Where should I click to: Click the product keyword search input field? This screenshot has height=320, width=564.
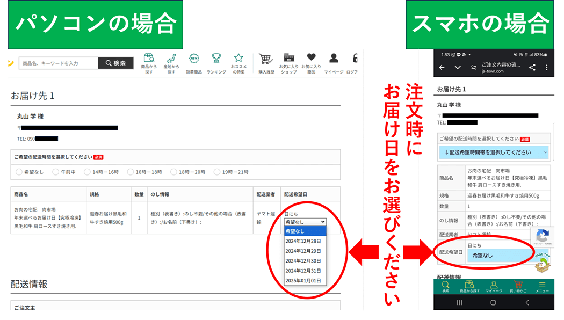[x=59, y=63]
